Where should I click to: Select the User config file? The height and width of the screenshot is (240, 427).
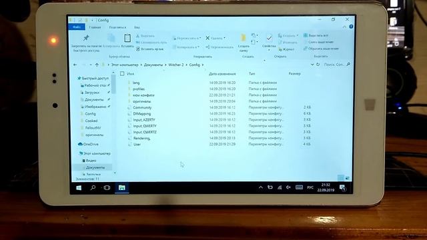point(137,145)
